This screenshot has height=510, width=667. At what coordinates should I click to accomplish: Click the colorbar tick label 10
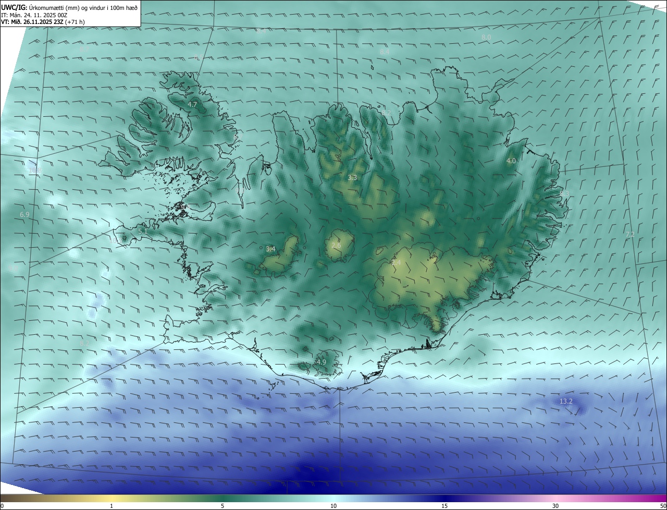coord(333,506)
